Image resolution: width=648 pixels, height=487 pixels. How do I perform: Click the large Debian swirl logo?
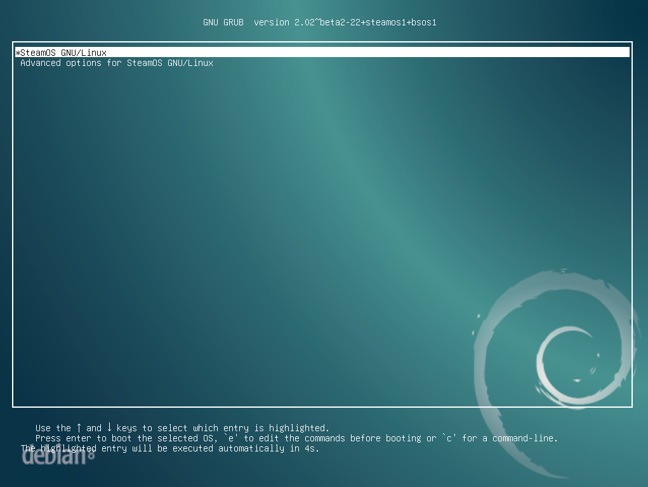click(559, 355)
